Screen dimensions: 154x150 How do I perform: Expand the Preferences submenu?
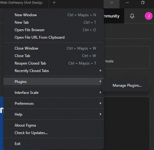54,104
